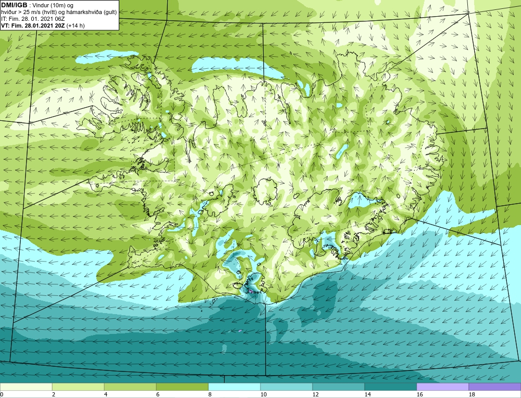The width and height of the screenshot is (521, 398).
Task: Click the 14–16 m/s dark teal legend swatch
Action: 391,387
